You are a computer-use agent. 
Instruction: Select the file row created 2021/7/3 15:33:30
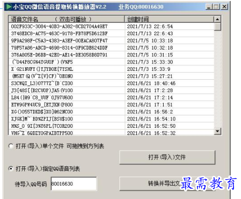pos(112,62)
